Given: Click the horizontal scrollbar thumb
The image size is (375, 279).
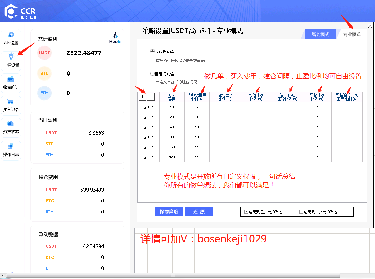Looking at the screenshot, I should coord(173,276).
